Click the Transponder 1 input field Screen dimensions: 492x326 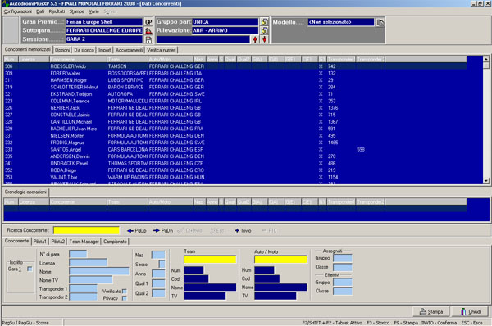(x=83, y=288)
